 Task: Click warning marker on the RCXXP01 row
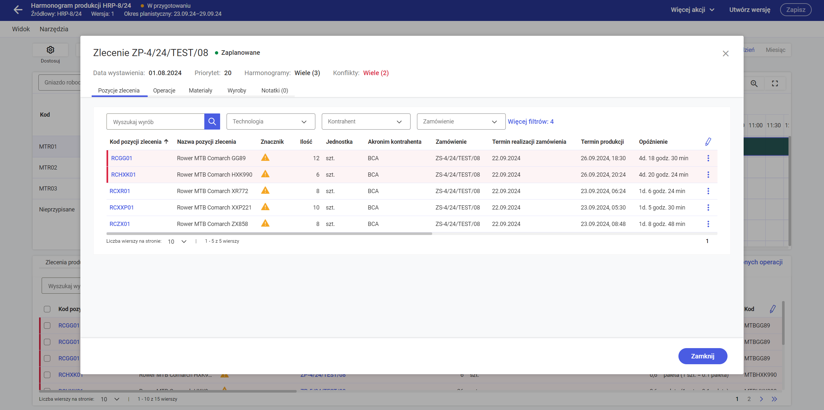click(265, 207)
